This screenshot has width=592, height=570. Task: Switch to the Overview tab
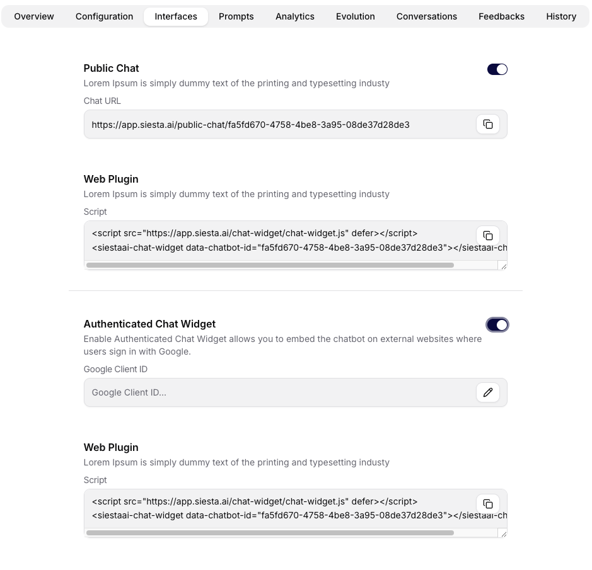click(x=33, y=16)
